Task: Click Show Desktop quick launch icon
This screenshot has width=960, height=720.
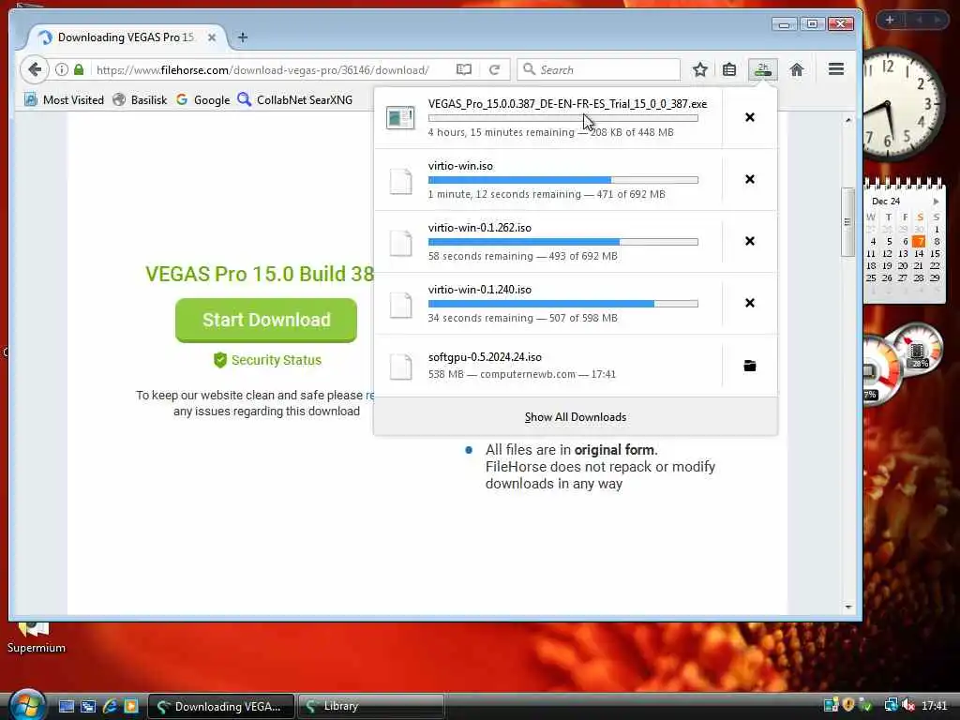Action: pos(67,706)
